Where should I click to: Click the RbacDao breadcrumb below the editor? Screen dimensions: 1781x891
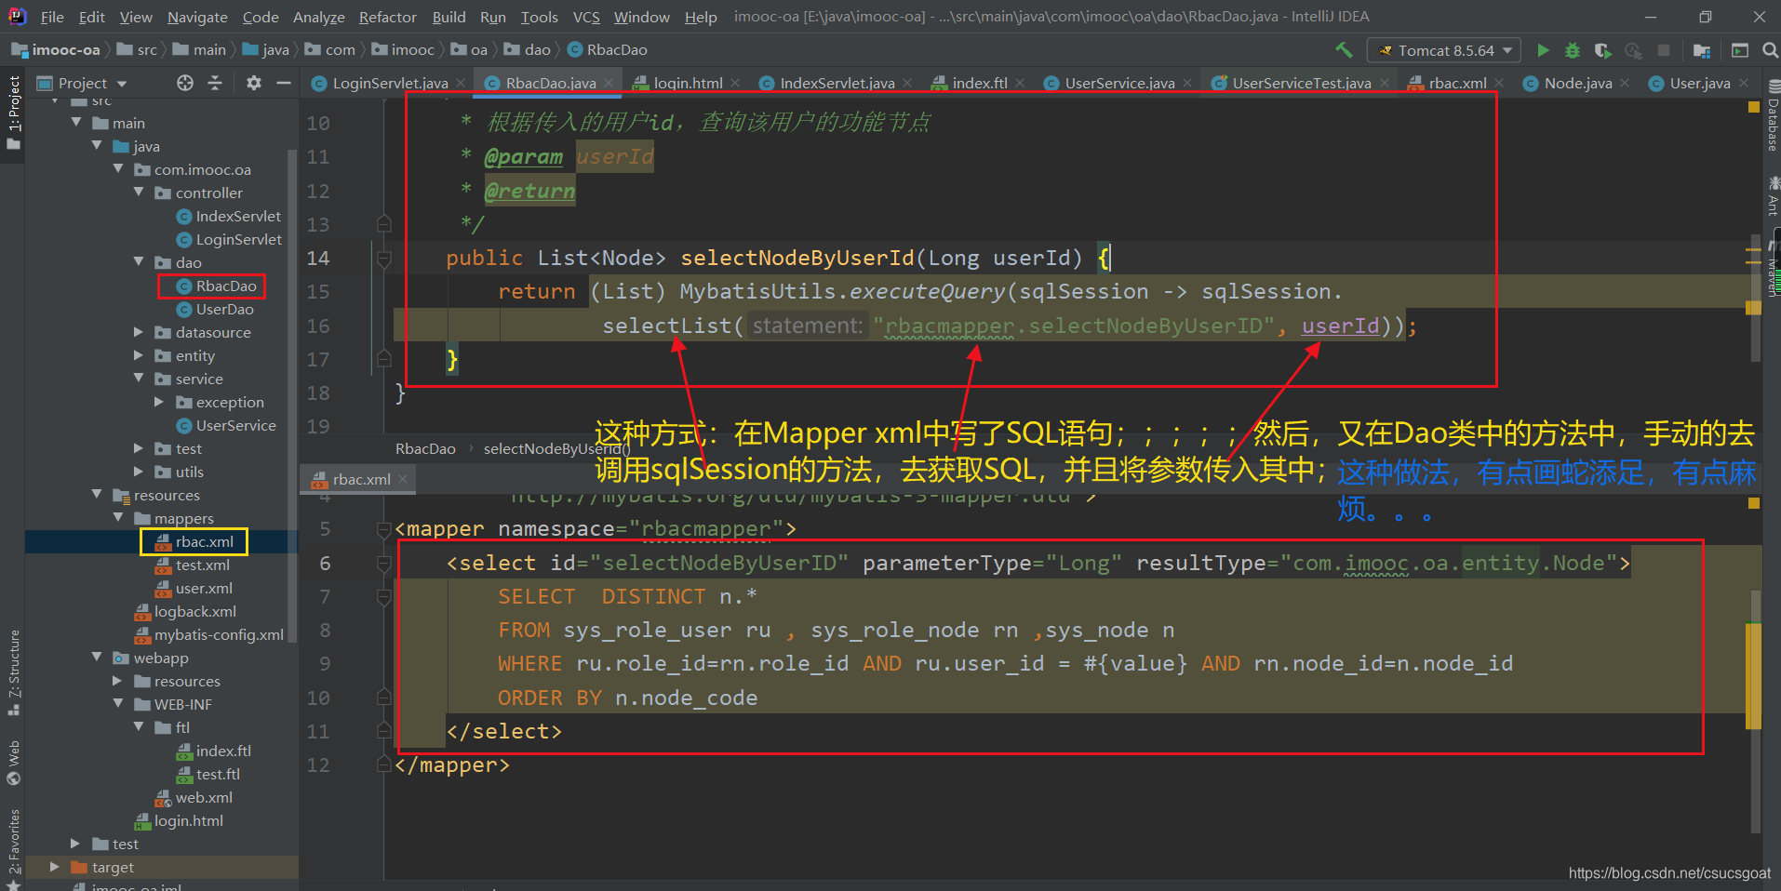425,448
